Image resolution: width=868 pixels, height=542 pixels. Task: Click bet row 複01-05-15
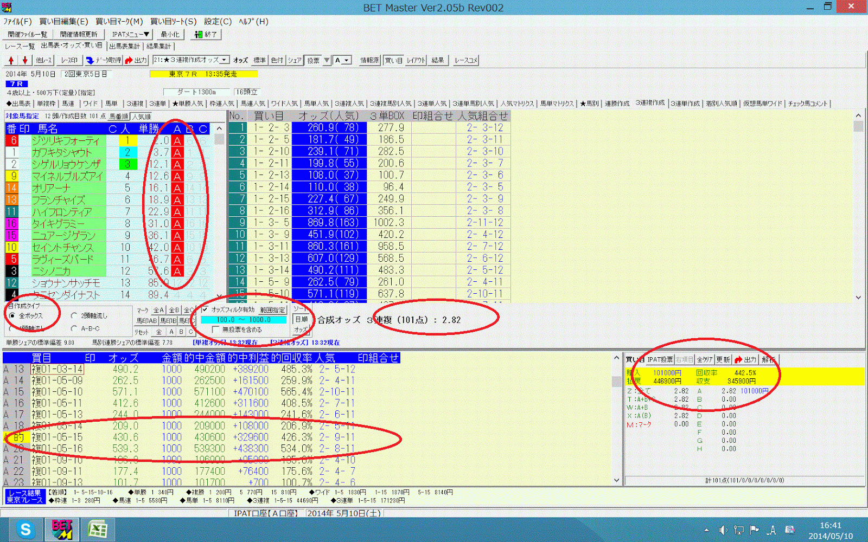[201, 437]
